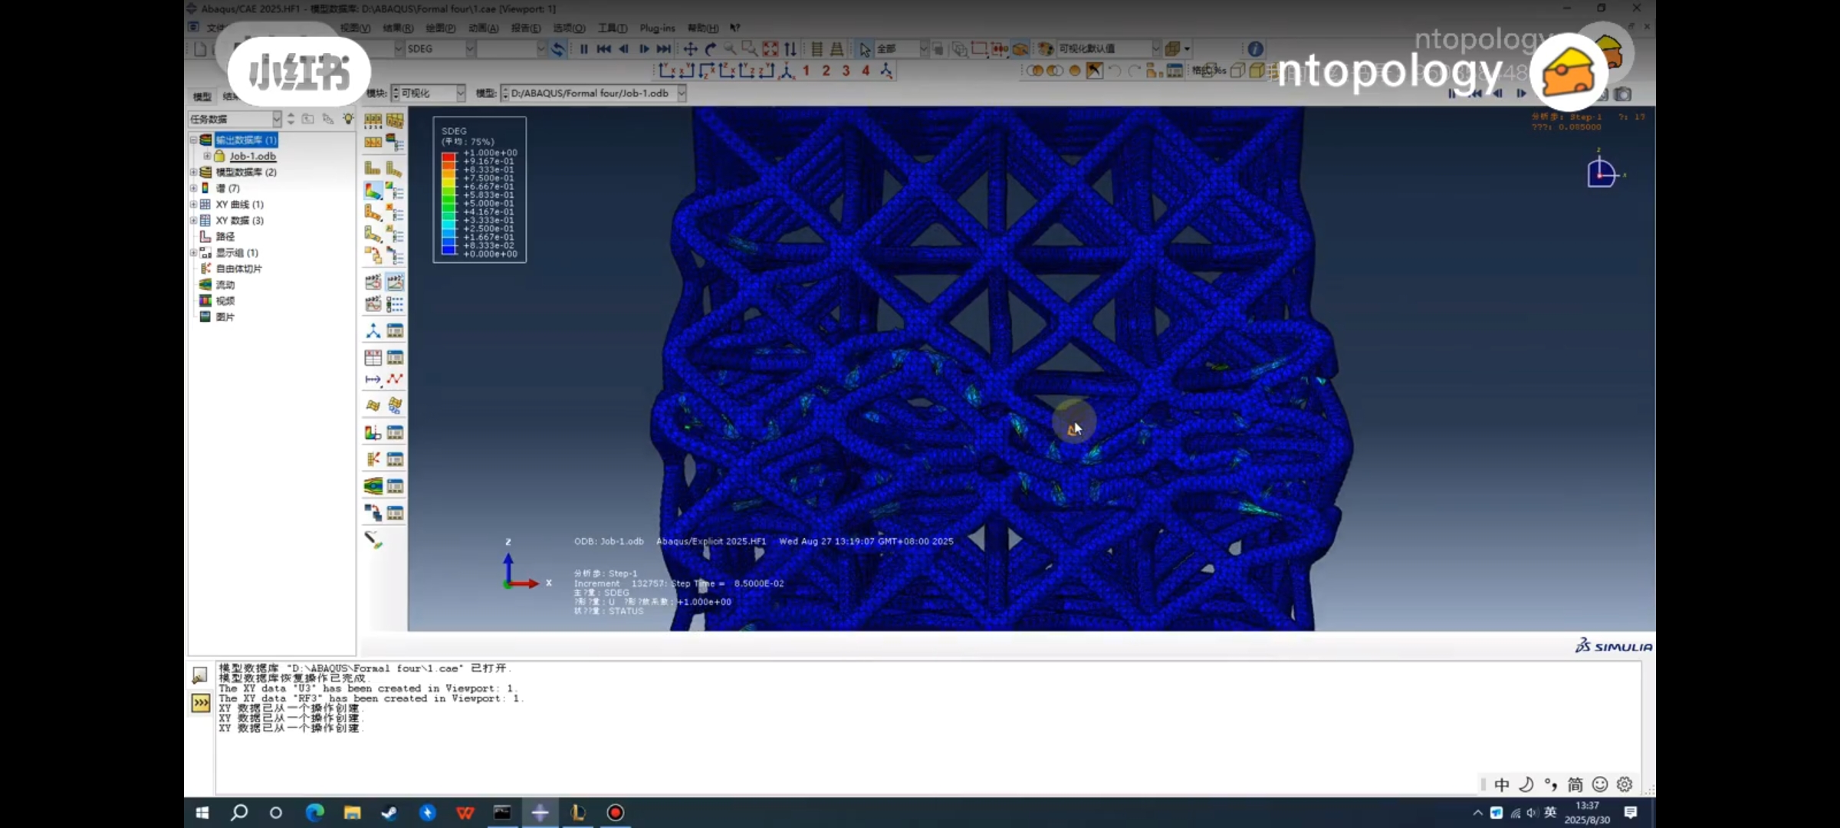Expand the XY 数据 (3) tree node
The height and width of the screenshot is (828, 1840).
coord(193,220)
